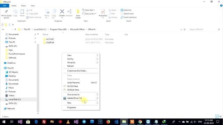This screenshot has width=223, height=125.
Task: Click Pin to Quick access icon
Action: (6, 11)
